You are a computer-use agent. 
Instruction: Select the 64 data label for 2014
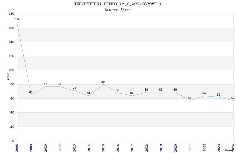(89, 93)
